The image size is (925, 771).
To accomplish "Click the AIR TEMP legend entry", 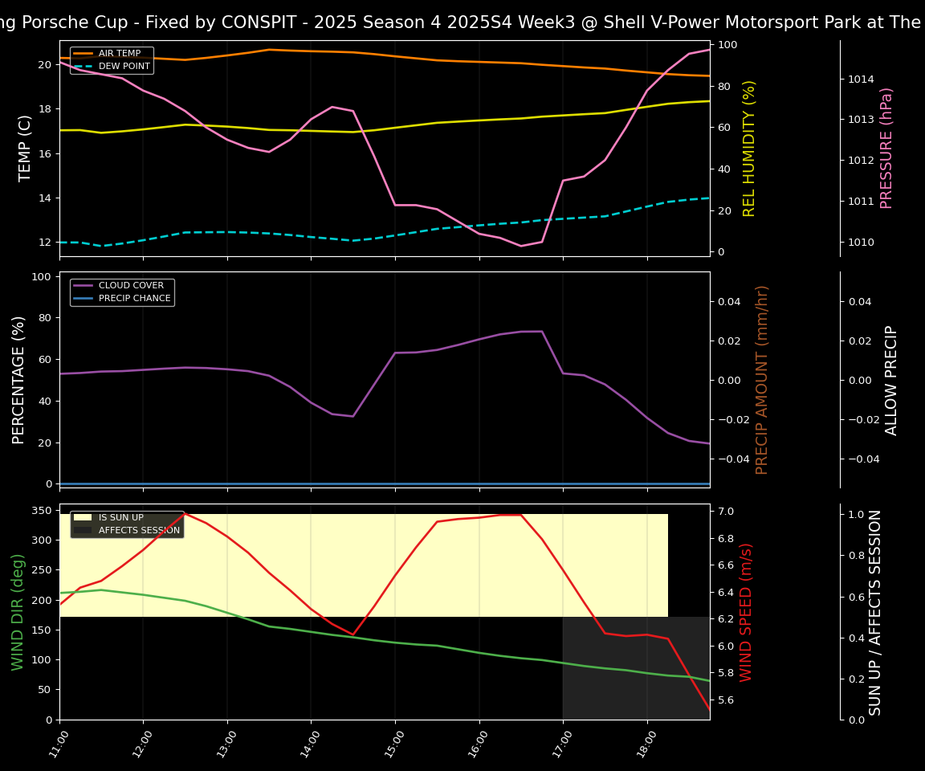I will (x=119, y=54).
